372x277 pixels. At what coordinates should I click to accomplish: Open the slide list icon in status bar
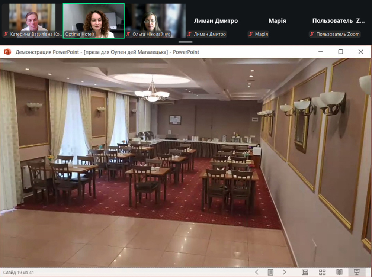(270, 272)
